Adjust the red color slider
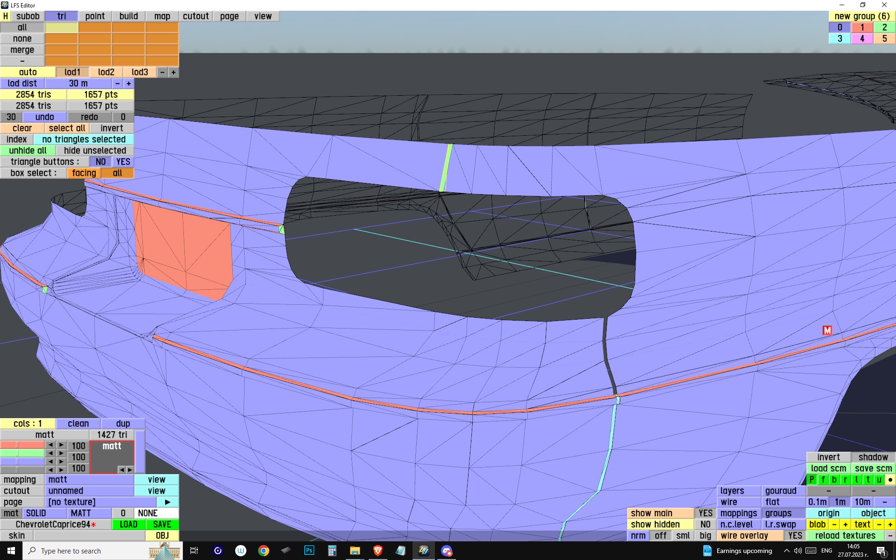Viewport: 896px width, 560px height. (x=22, y=445)
